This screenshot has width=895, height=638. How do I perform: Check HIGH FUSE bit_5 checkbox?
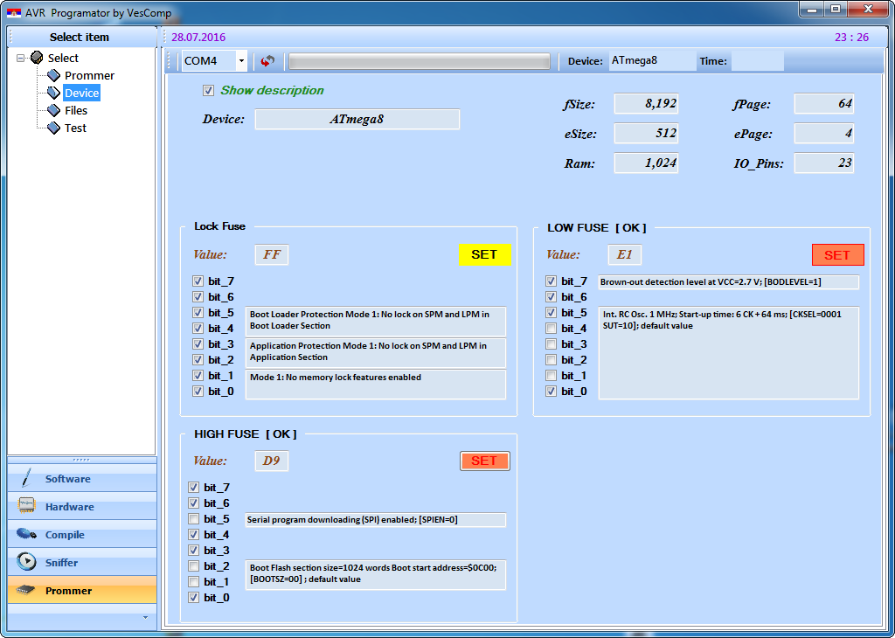point(193,519)
